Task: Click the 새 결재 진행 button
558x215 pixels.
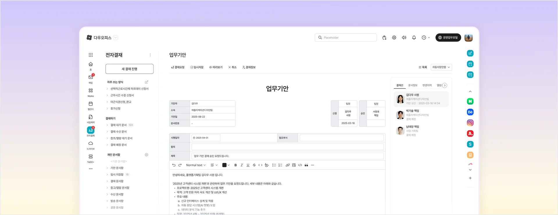Action: click(129, 69)
